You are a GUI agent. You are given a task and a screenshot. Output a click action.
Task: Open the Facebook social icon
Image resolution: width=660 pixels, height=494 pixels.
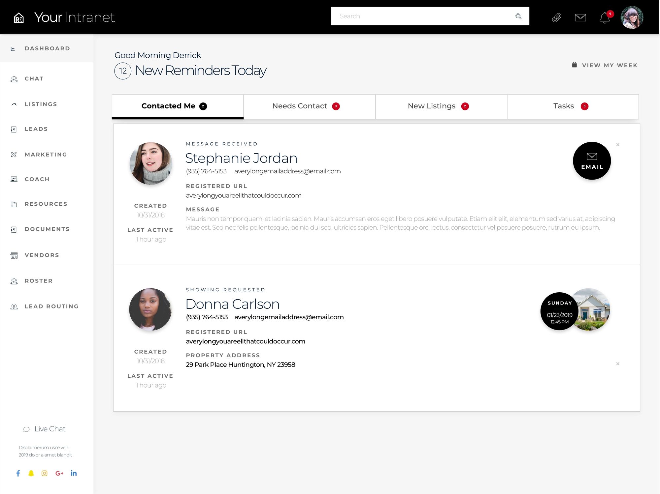(18, 473)
